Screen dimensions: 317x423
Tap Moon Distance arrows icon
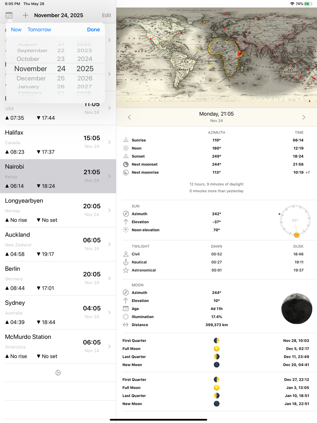(126, 325)
